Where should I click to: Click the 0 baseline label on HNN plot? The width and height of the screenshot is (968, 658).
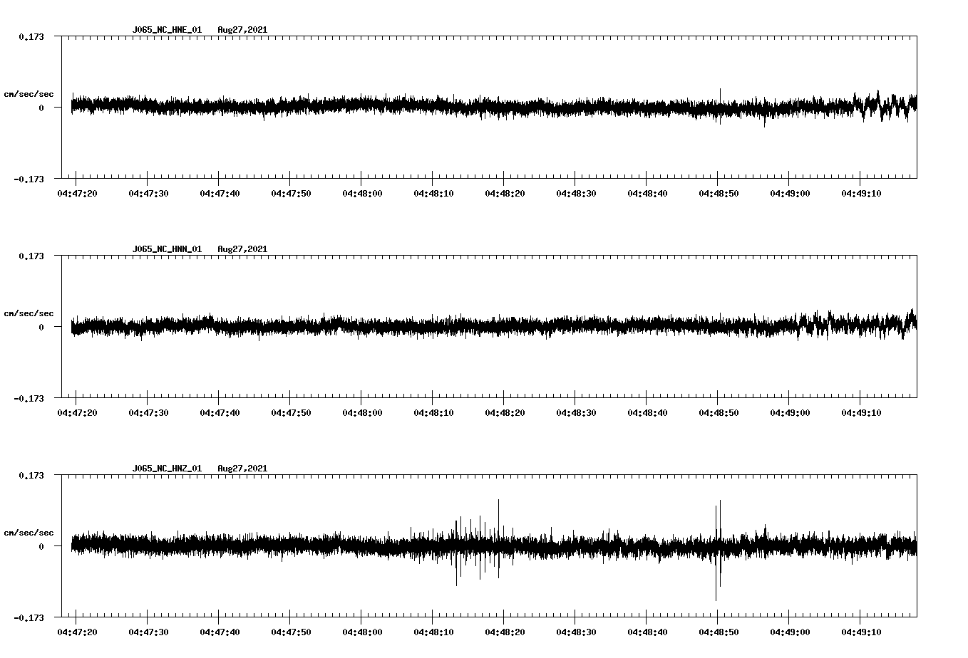point(41,327)
